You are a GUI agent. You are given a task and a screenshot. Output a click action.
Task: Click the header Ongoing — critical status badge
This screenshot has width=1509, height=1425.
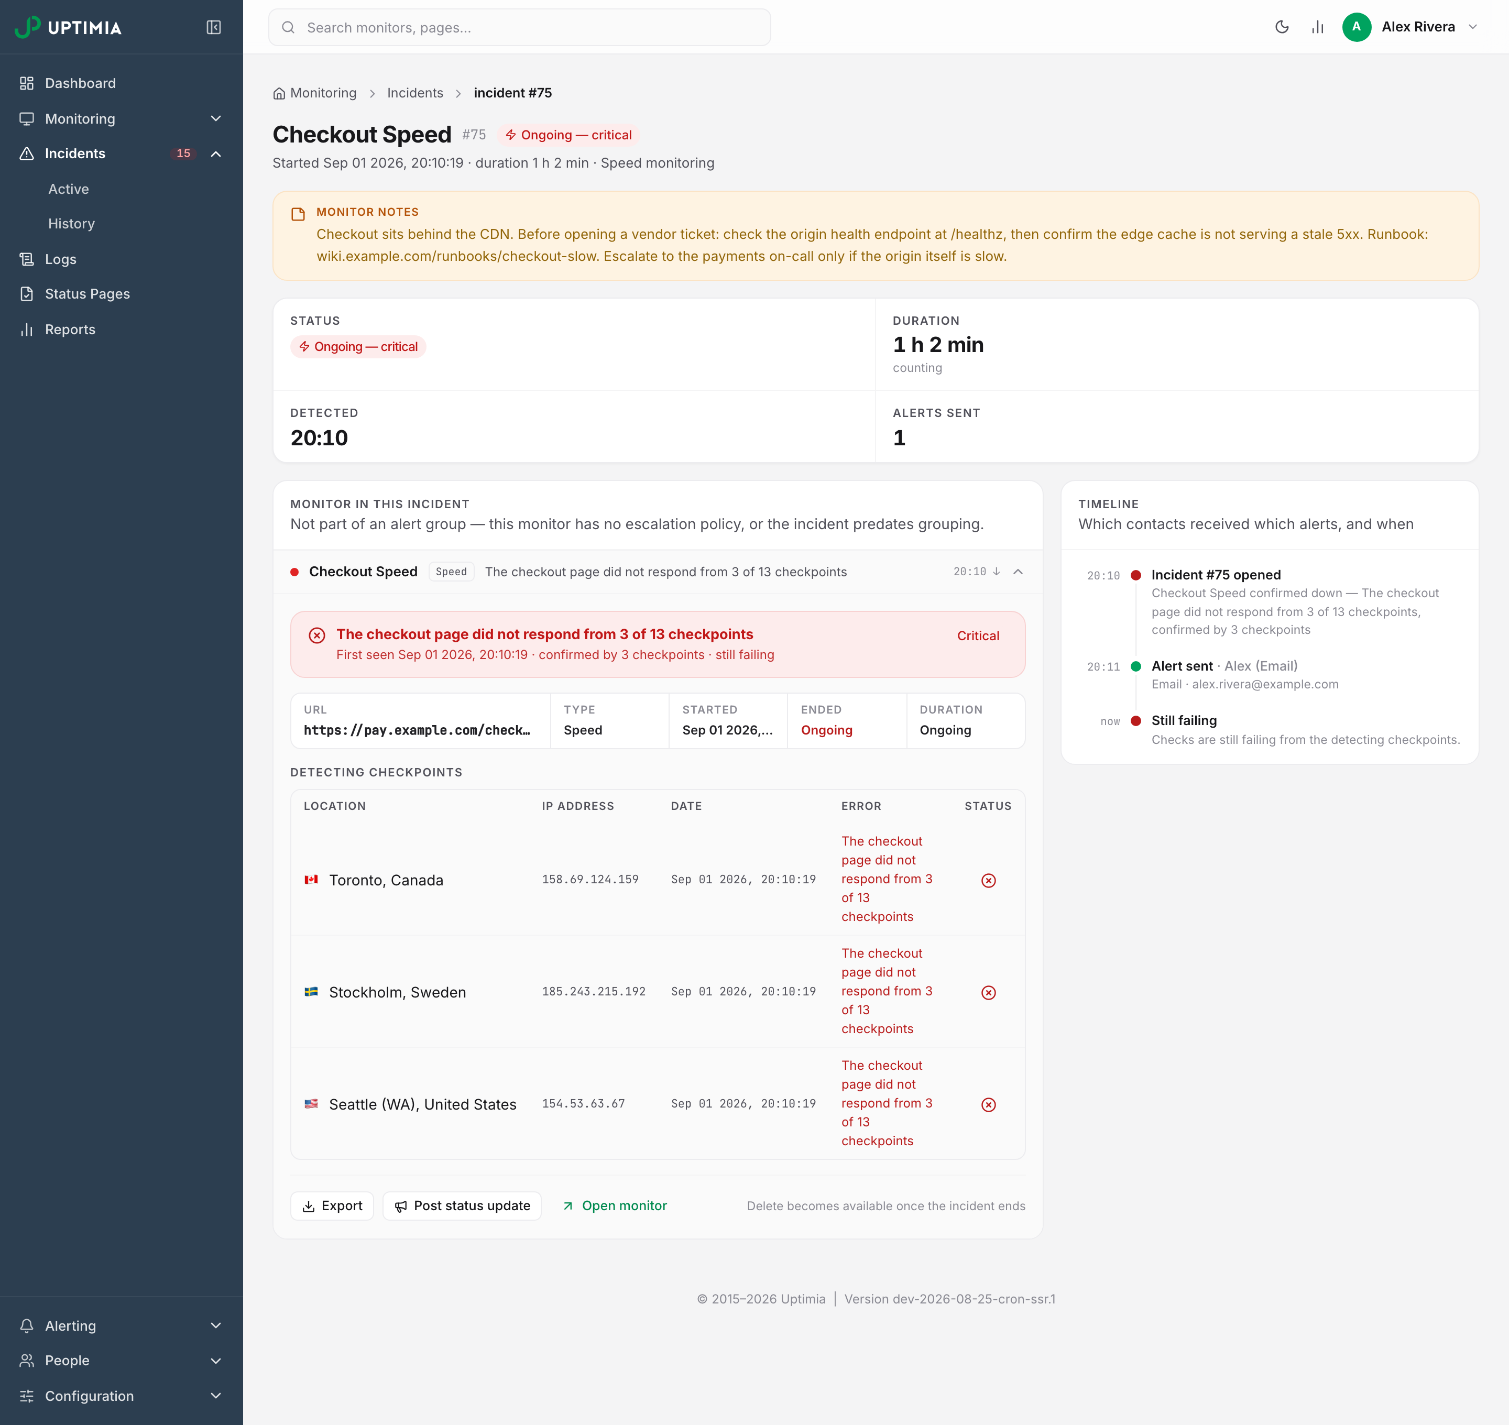(x=568, y=135)
